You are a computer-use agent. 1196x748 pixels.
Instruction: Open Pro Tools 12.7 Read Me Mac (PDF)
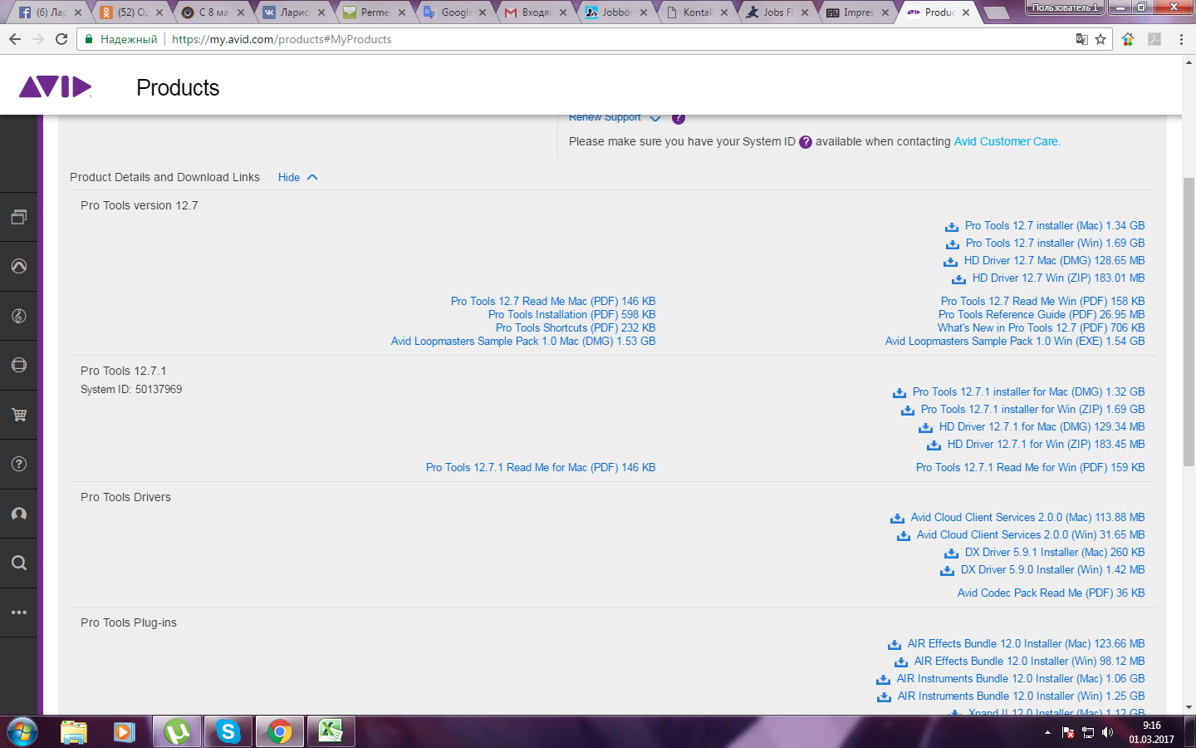pyautogui.click(x=553, y=301)
